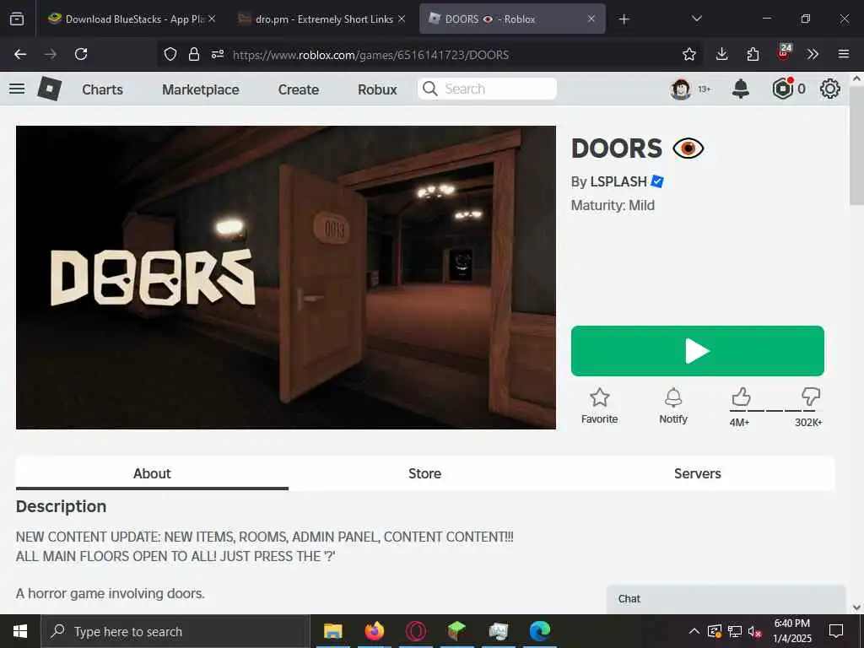Open the Robux balance icon
Viewport: 864px width, 648px height.
[782, 88]
